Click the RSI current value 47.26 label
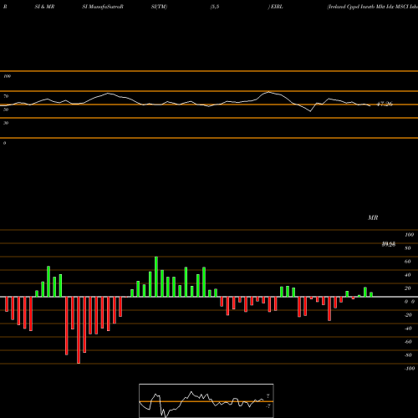Image resolution: width=418 pixels, height=418 pixels. (x=385, y=104)
